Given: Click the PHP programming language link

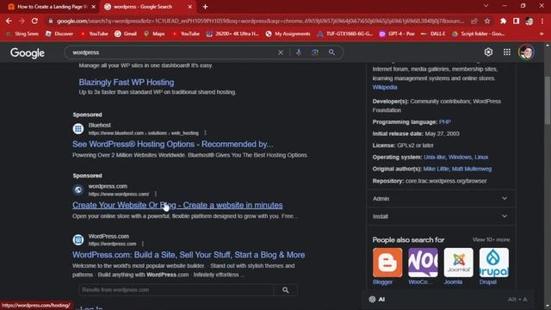Looking at the screenshot, I should coord(444,122).
